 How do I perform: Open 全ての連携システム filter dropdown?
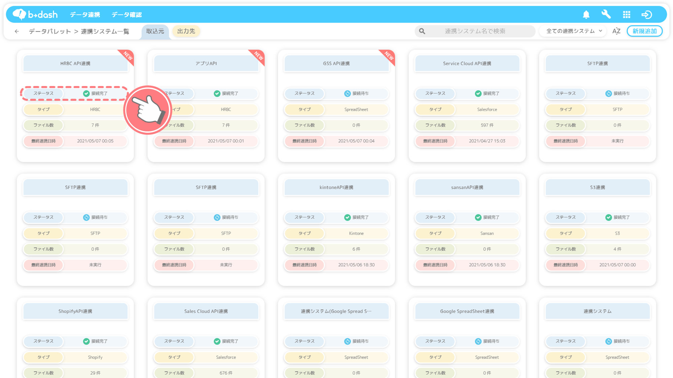[573, 31]
